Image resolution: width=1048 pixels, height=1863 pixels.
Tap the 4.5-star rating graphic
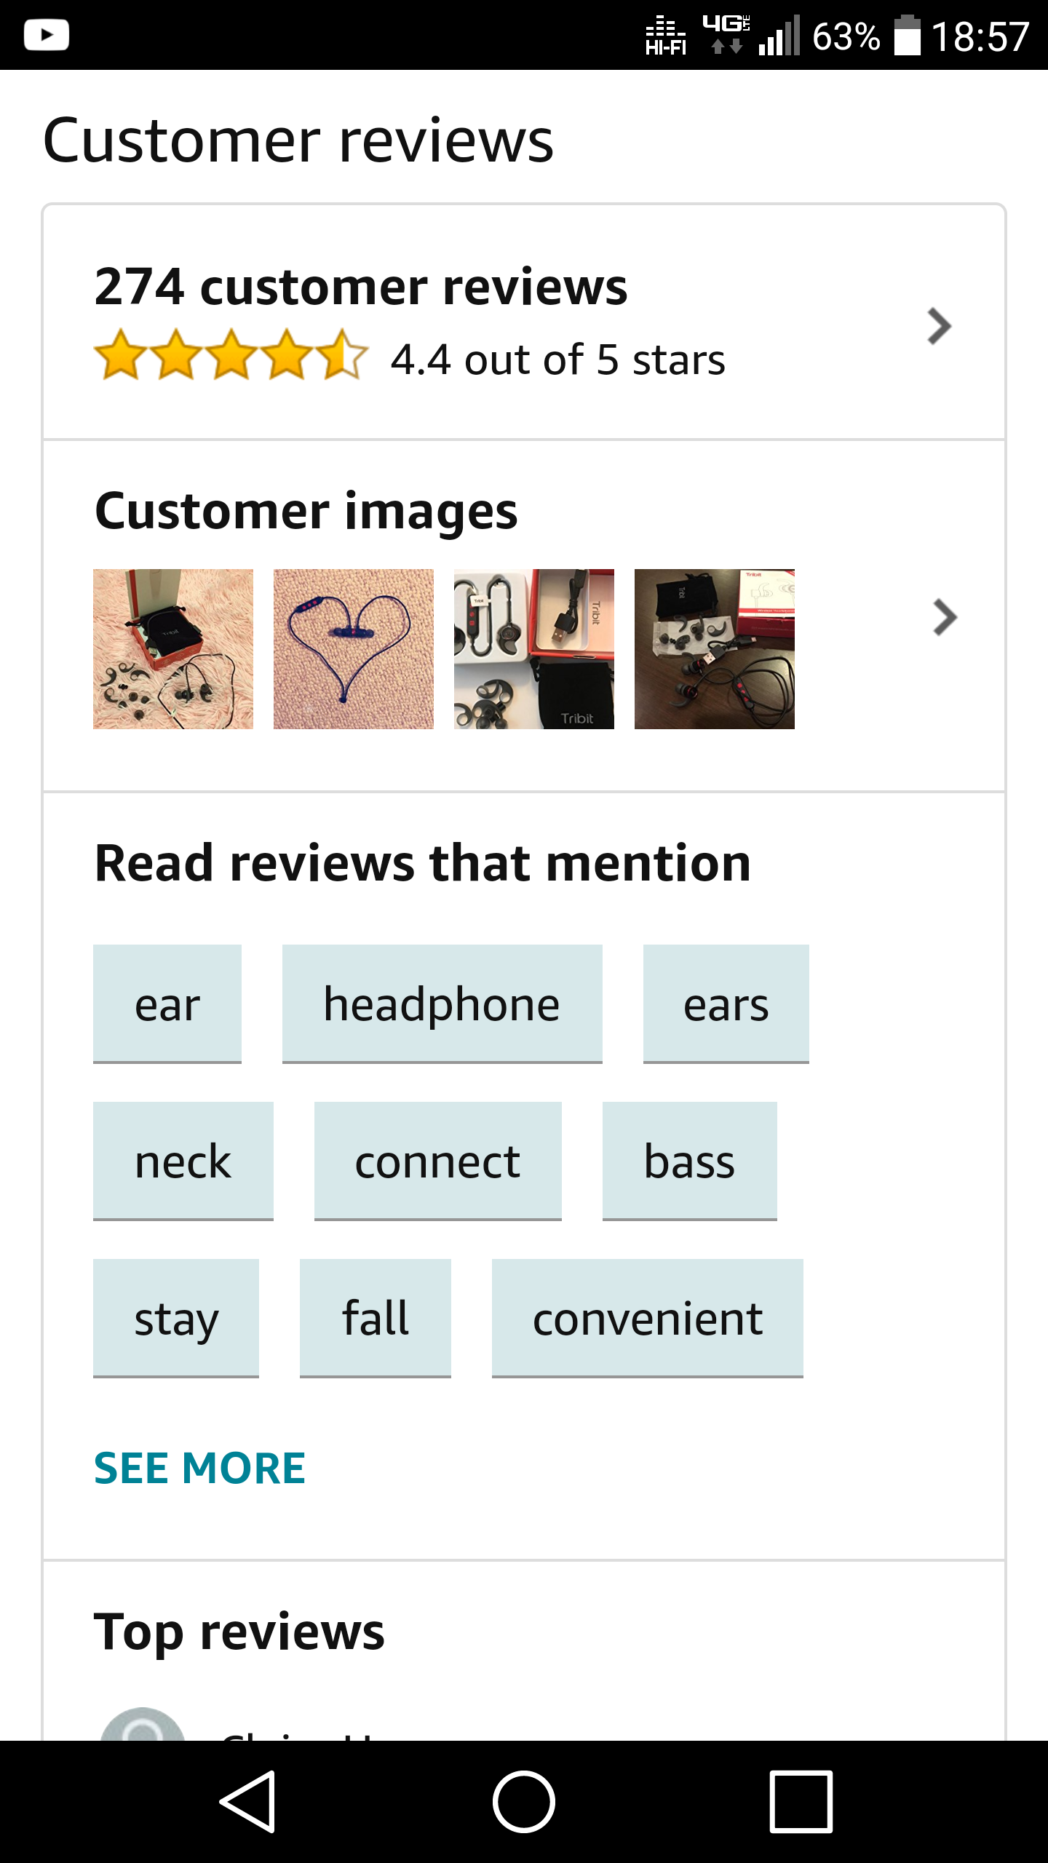231,356
